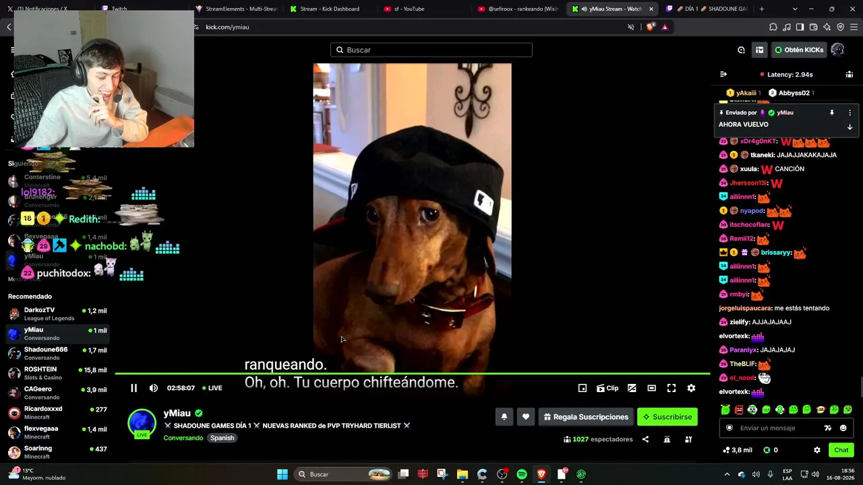Click Obtén KICKs button

799,50
